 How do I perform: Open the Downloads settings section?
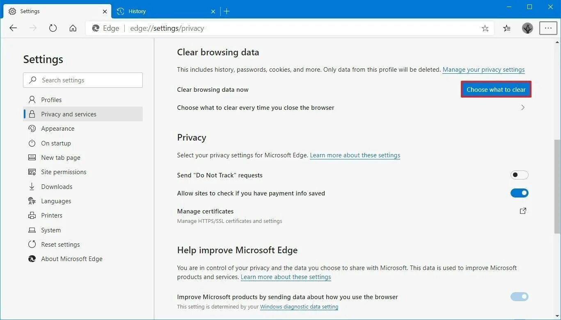(57, 186)
